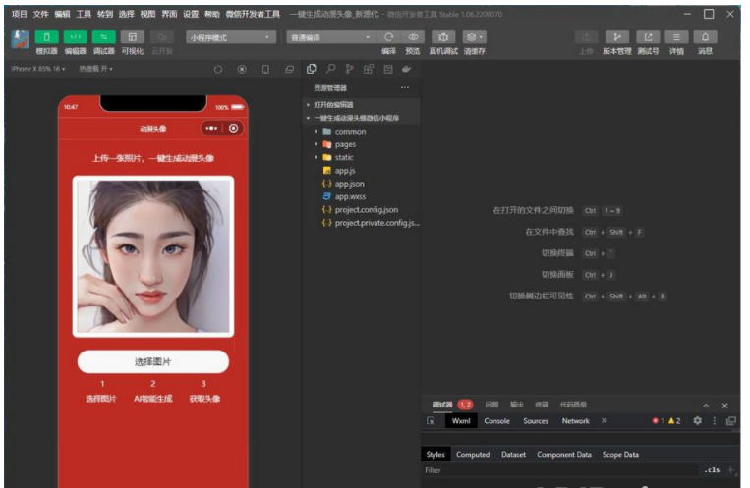The image size is (750, 488).
Task: Open the 设置 menu
Action: pos(191,14)
